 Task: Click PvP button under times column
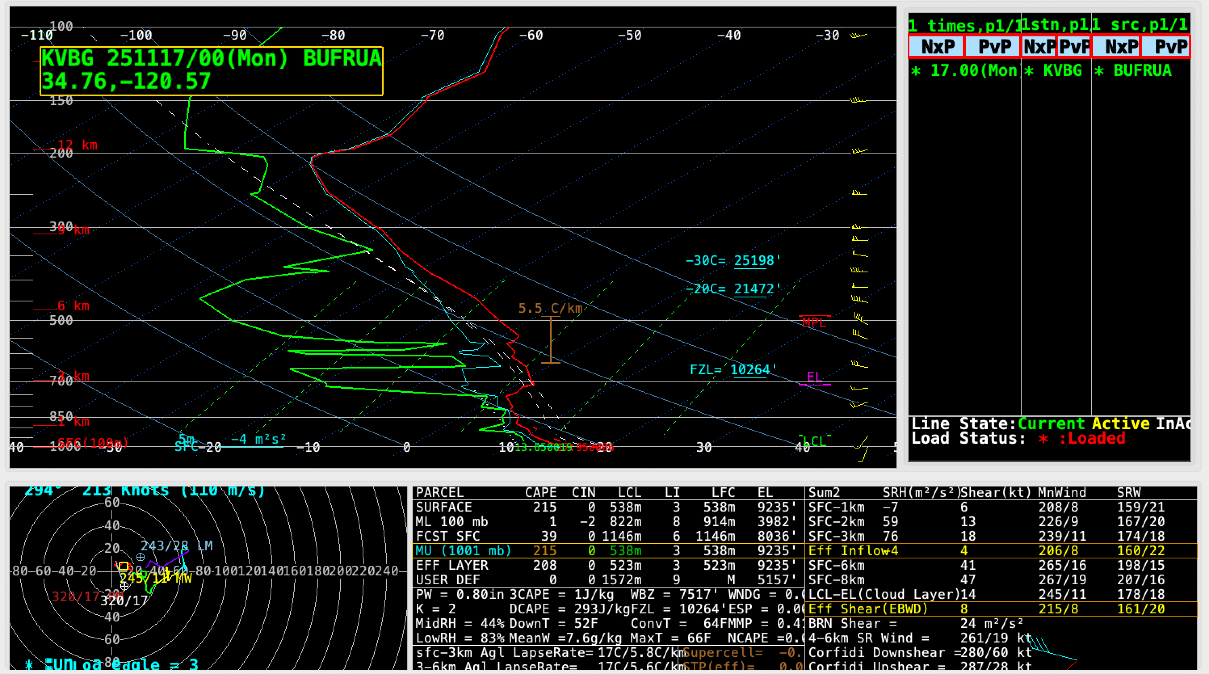click(993, 46)
